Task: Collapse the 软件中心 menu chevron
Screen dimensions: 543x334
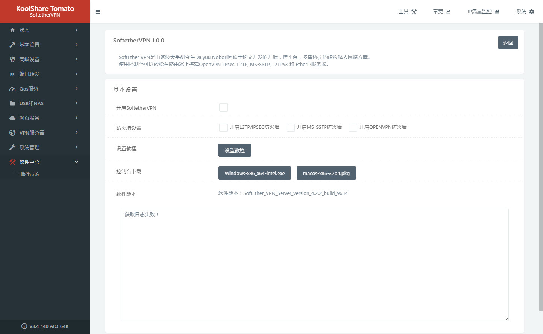Action: tap(77, 162)
